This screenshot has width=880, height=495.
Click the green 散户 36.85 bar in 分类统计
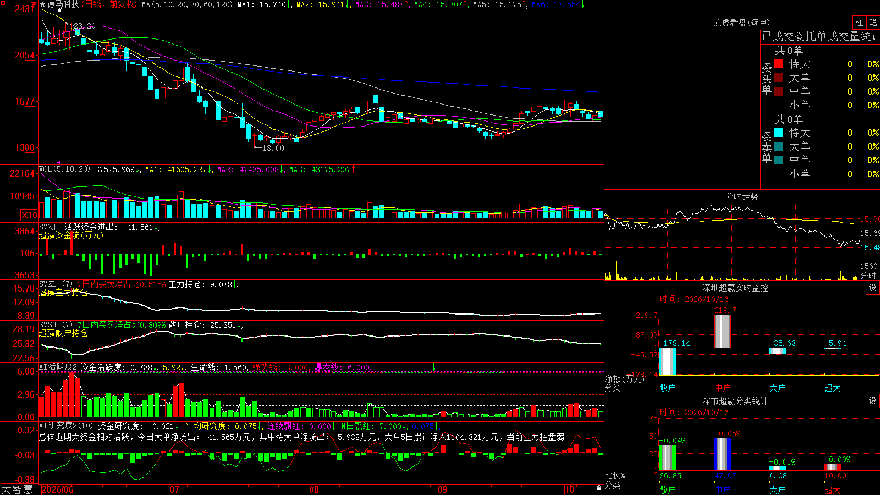pos(668,458)
